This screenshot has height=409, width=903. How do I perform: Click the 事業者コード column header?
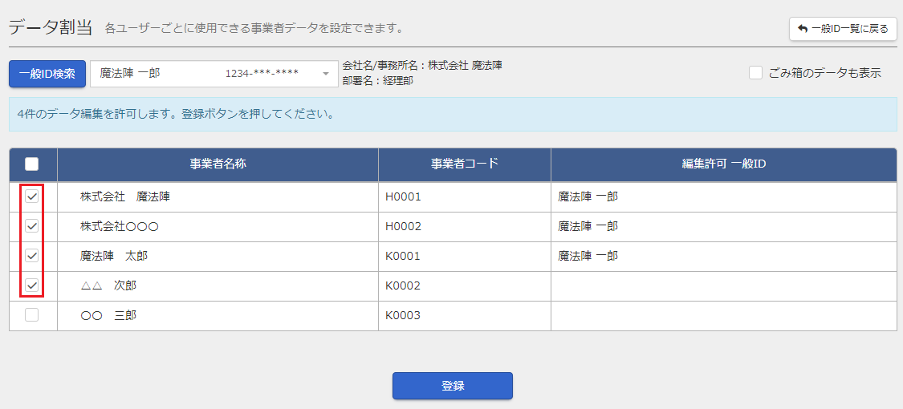click(465, 164)
